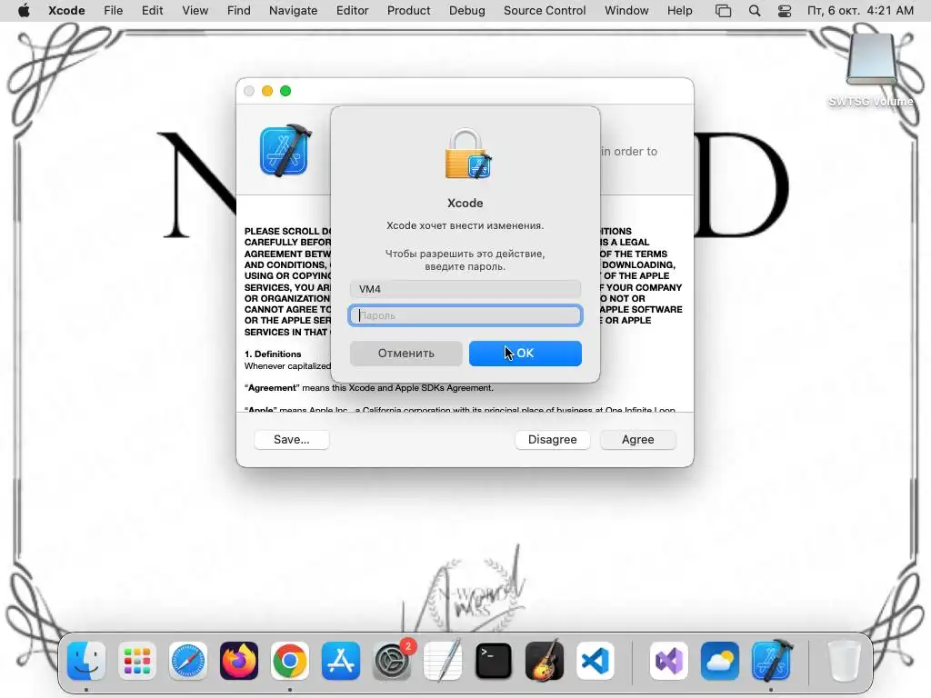931x698 pixels.
Task: Click the Disagree button
Action: coord(553,440)
